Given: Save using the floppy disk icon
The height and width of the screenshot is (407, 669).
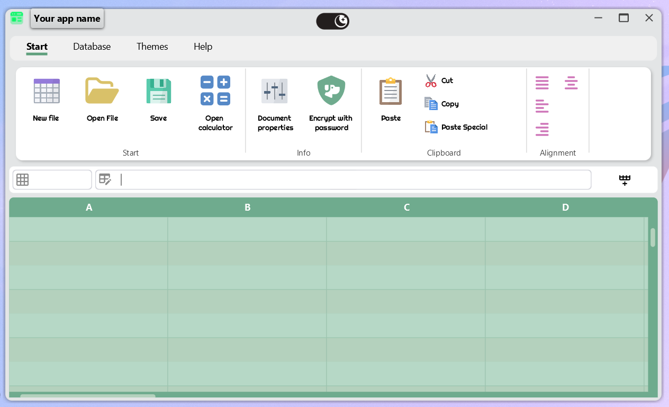Looking at the screenshot, I should click(x=158, y=91).
